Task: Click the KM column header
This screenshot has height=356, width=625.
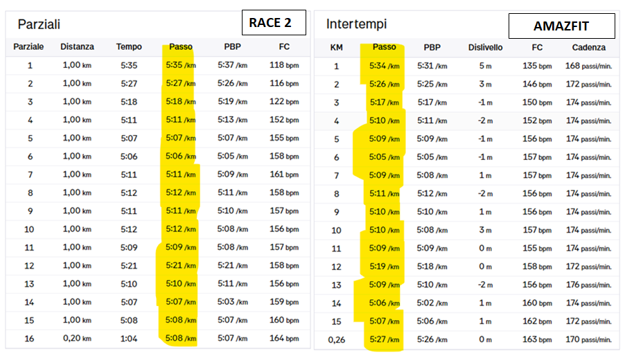Action: (336, 48)
